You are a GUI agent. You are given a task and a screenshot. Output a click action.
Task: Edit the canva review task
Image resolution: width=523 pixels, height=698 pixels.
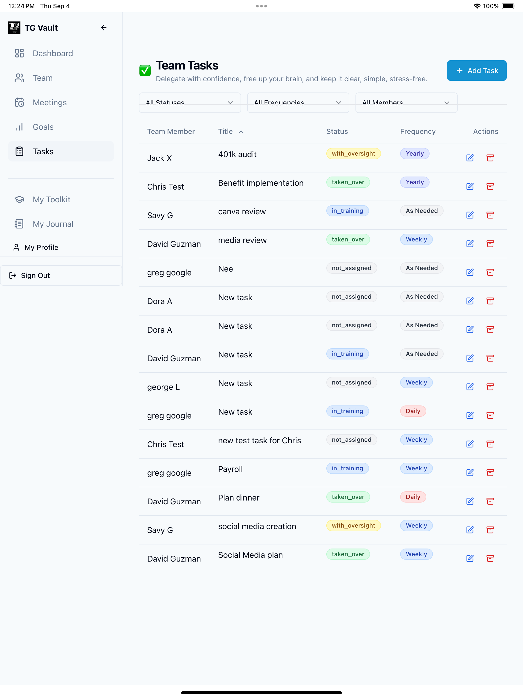coord(470,215)
